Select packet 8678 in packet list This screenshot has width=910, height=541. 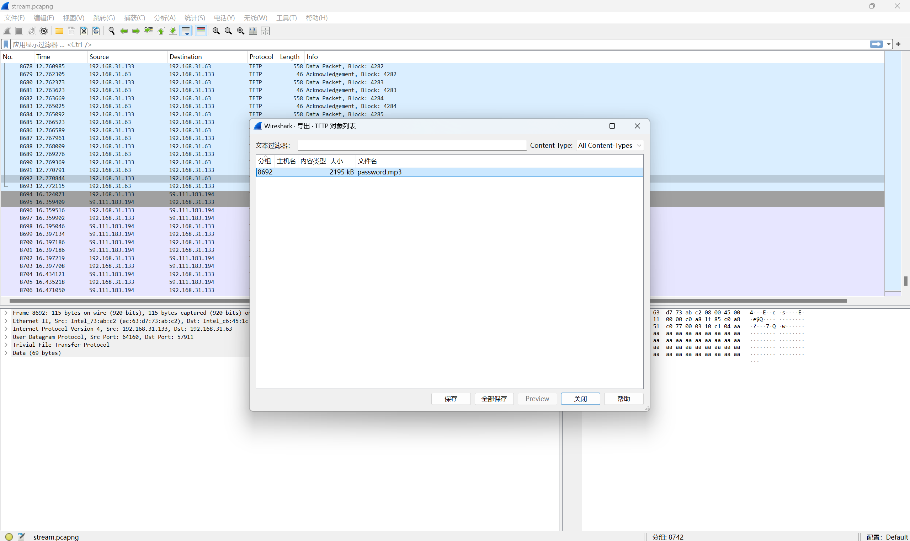[442, 66]
